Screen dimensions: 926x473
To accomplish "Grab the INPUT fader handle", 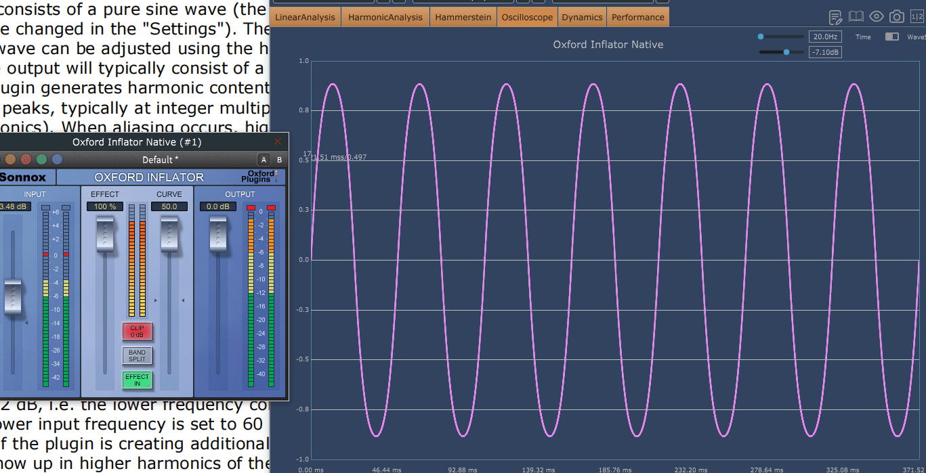I will coord(13,296).
